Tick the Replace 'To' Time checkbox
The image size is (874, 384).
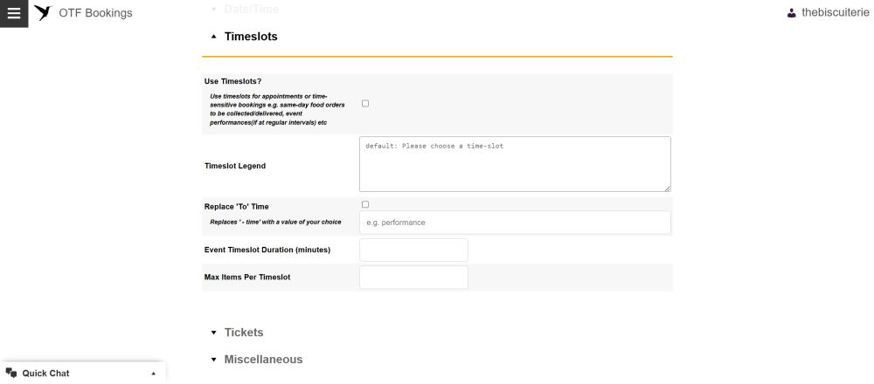coord(365,205)
